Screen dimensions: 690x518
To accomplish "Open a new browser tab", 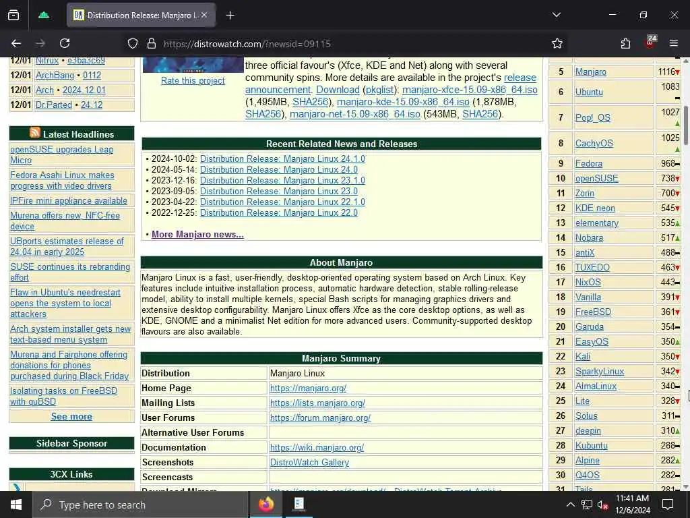I will coord(230,16).
